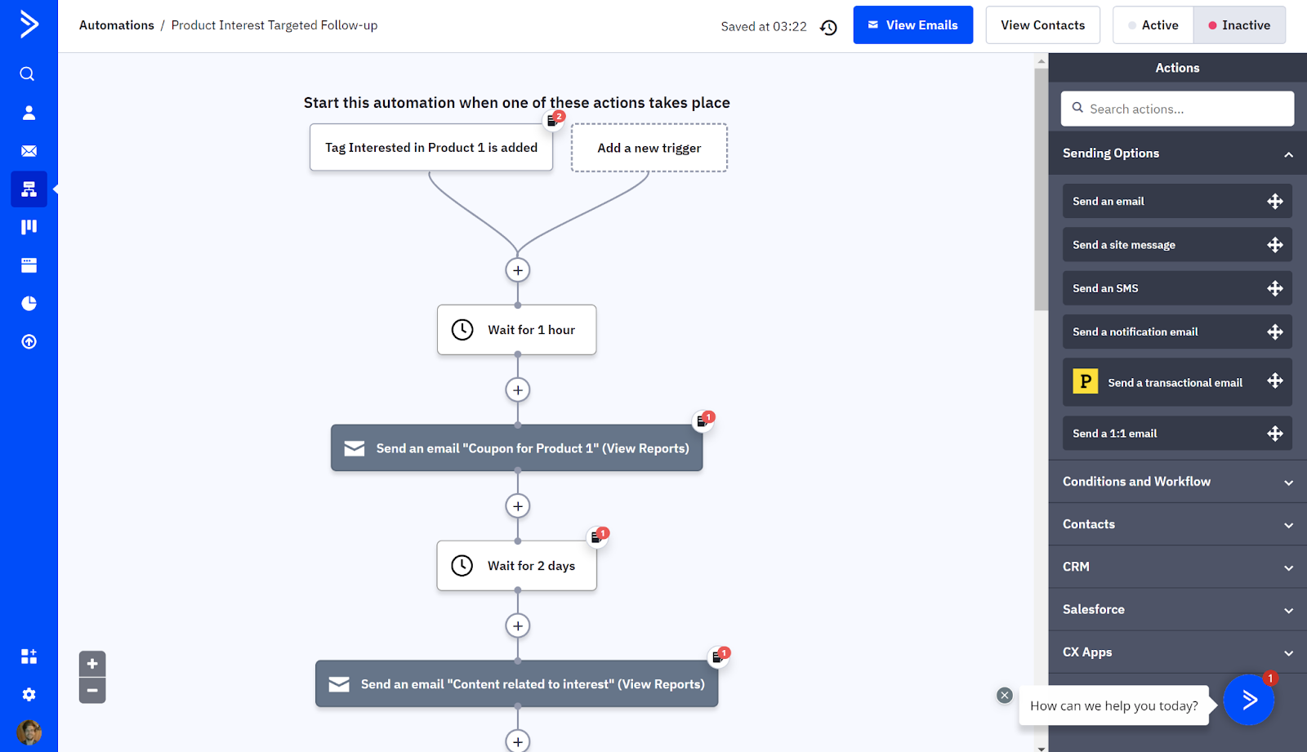Set automation status to Inactive
The image size is (1307, 752).
click(1239, 25)
